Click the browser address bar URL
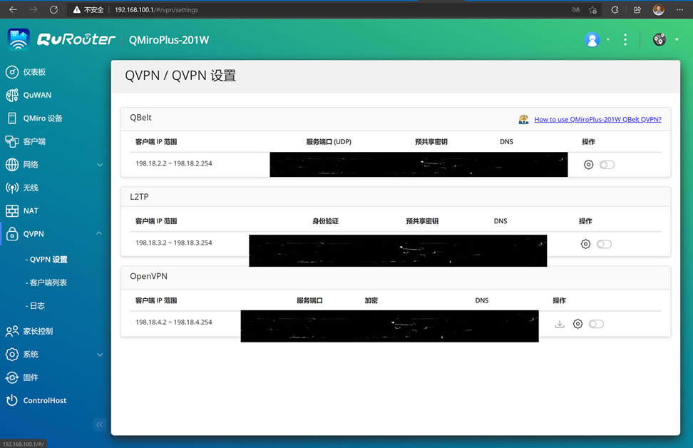The height and width of the screenshot is (448, 693). [x=156, y=10]
